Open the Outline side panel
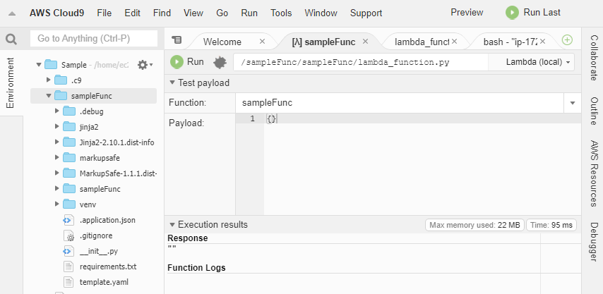 point(593,111)
